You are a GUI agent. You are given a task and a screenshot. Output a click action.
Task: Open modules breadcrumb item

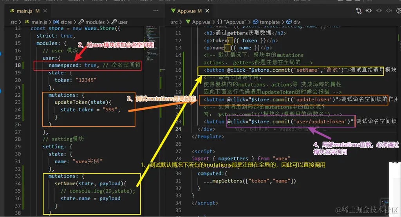(95, 22)
